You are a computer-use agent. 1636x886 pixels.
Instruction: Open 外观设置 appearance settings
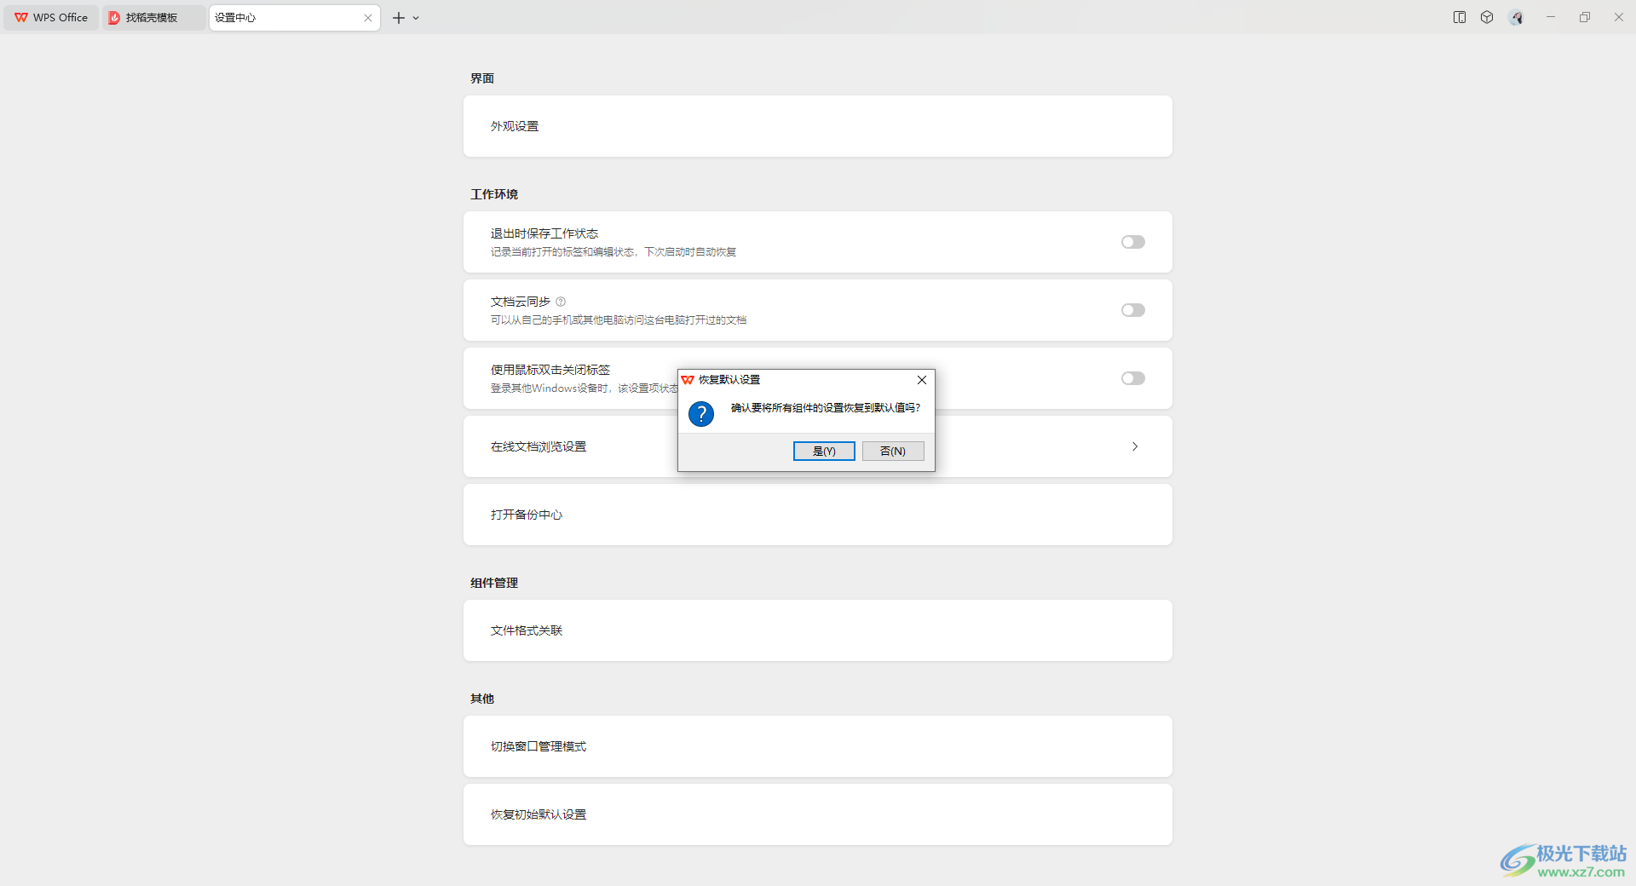pyautogui.click(x=818, y=126)
